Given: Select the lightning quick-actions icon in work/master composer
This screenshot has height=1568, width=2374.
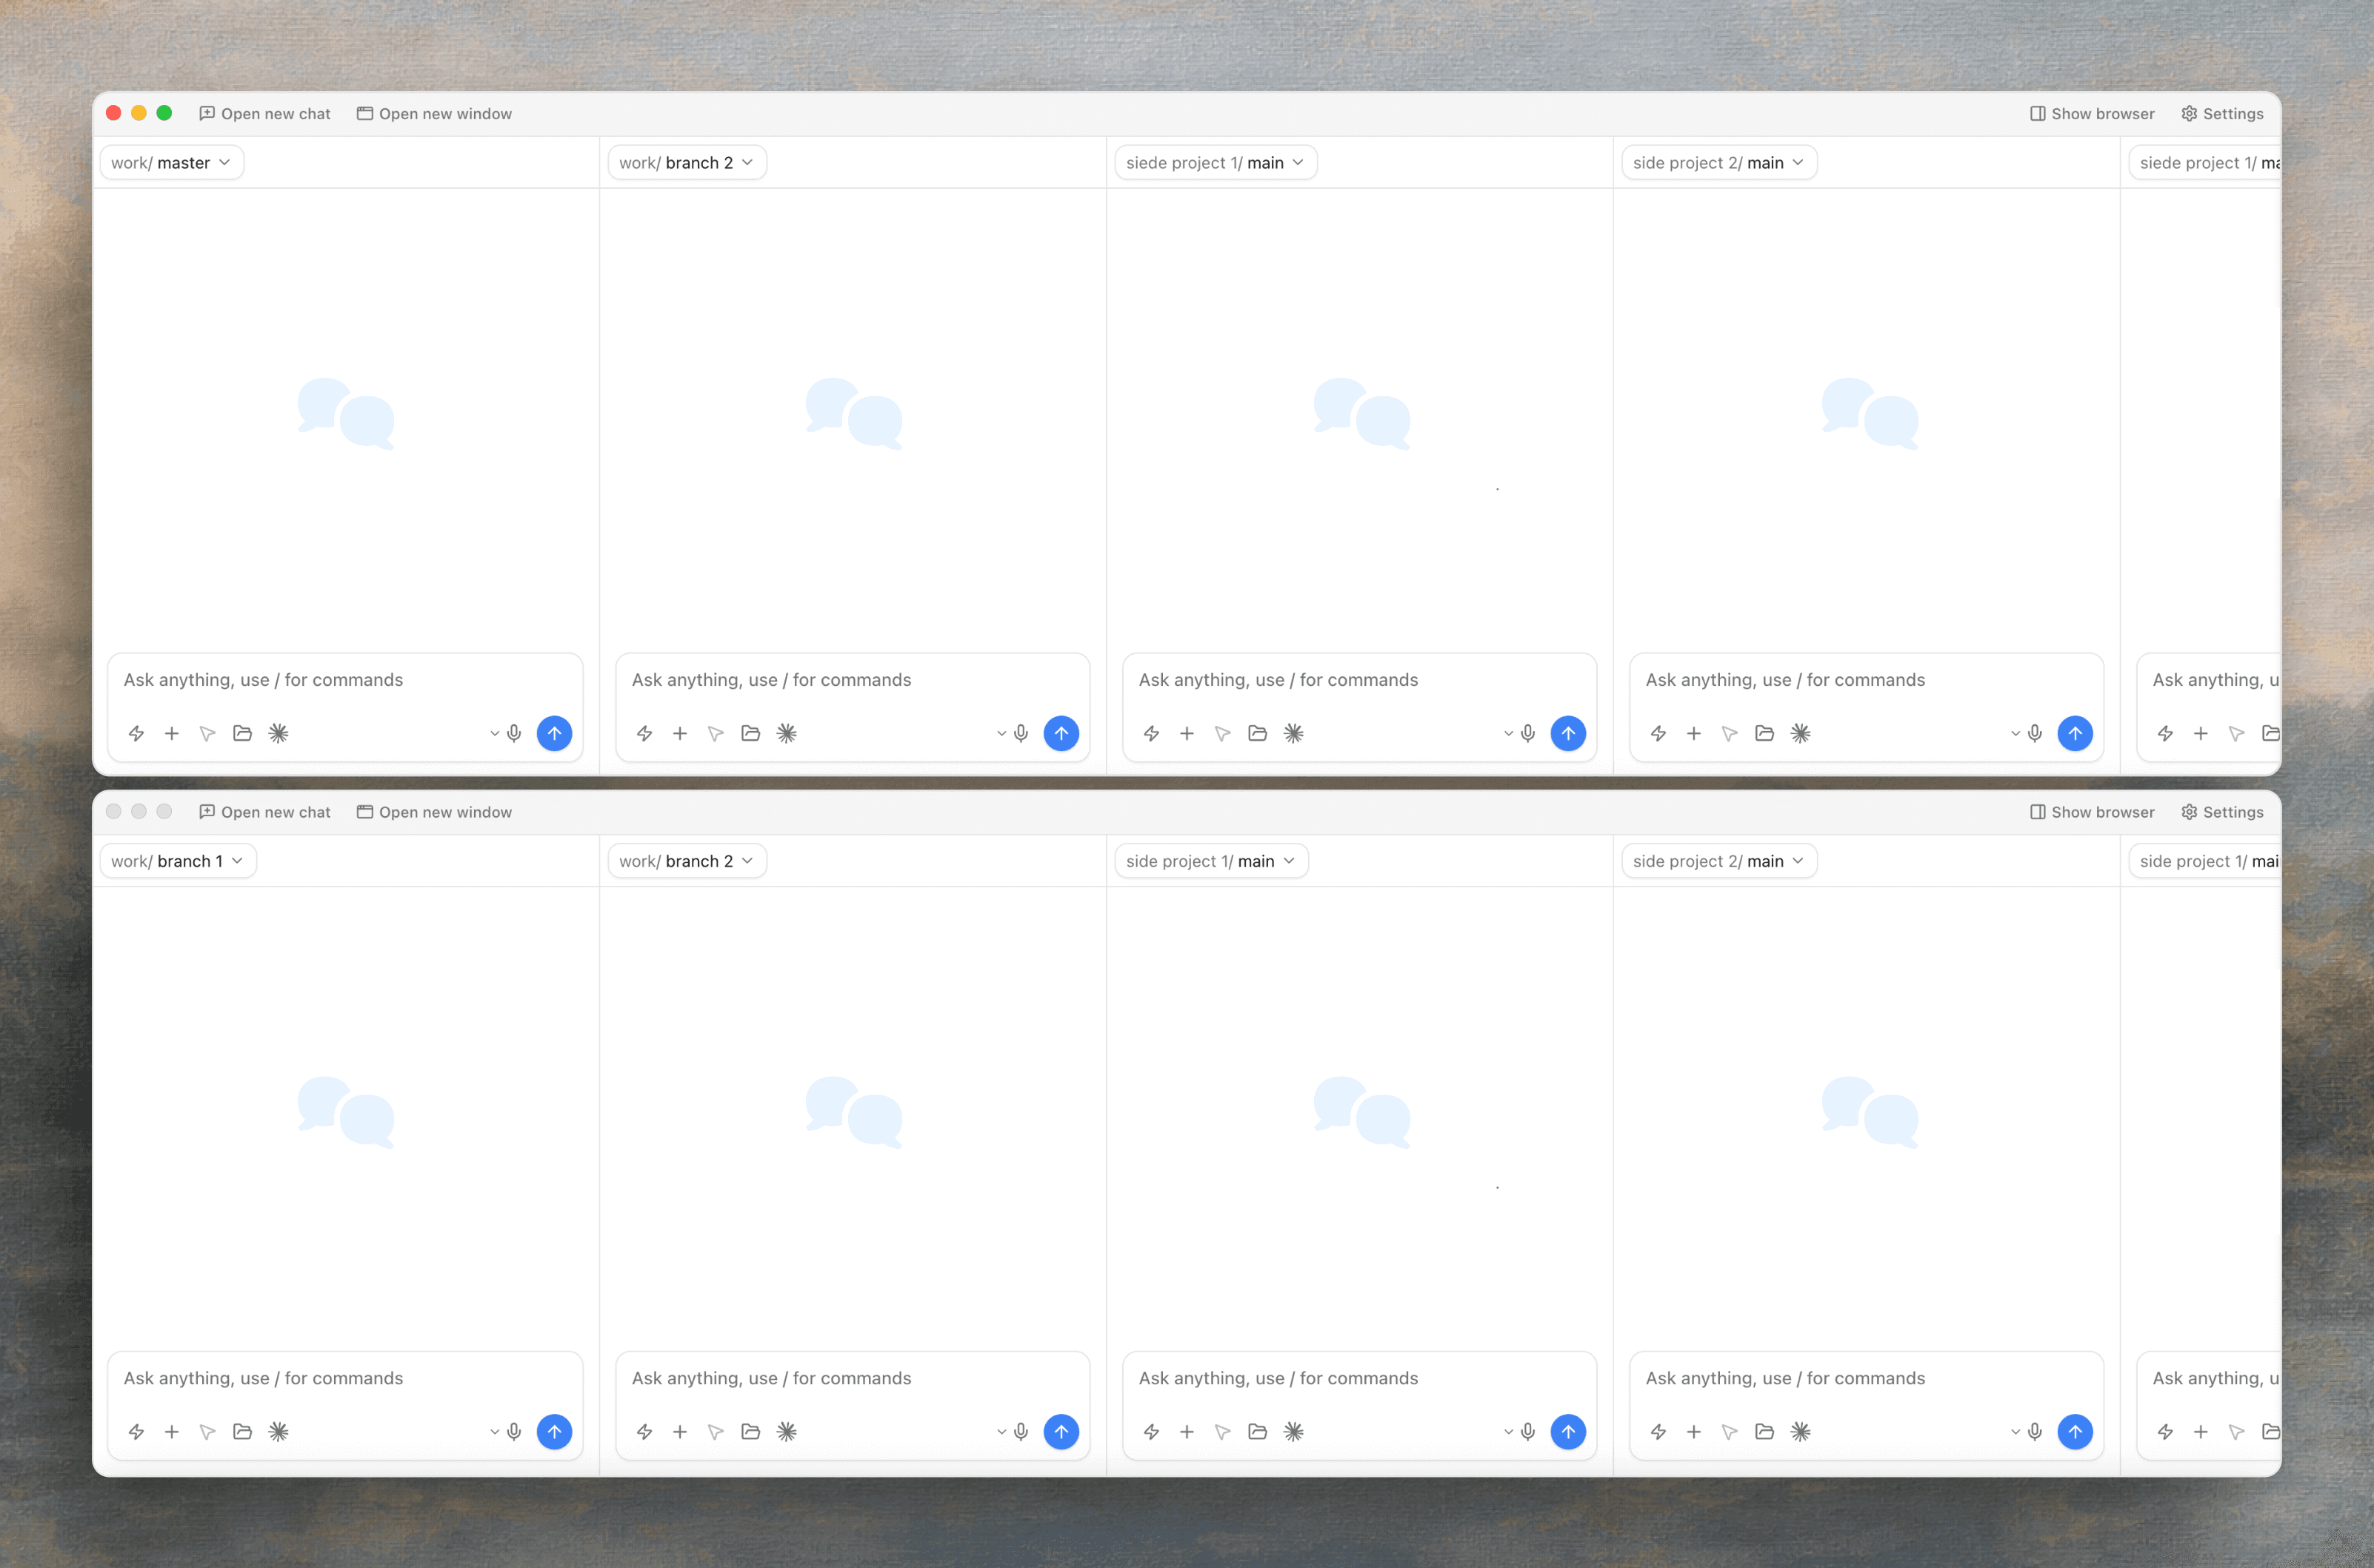Looking at the screenshot, I should (137, 733).
